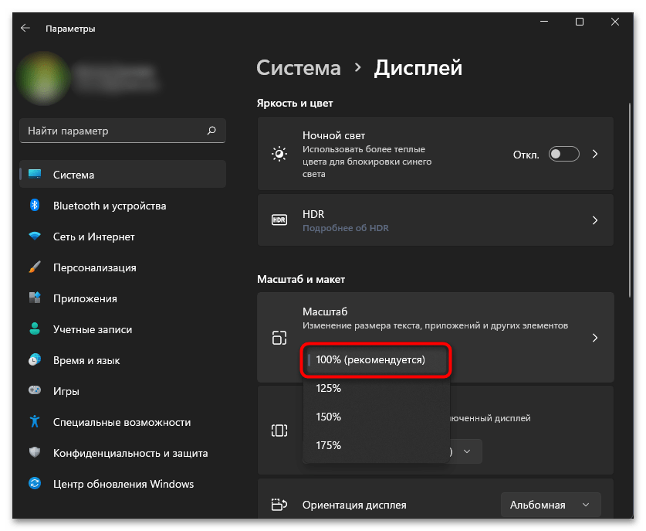This screenshot has width=646, height=531.
Task: Open Учетные записи section
Action: coord(92,329)
